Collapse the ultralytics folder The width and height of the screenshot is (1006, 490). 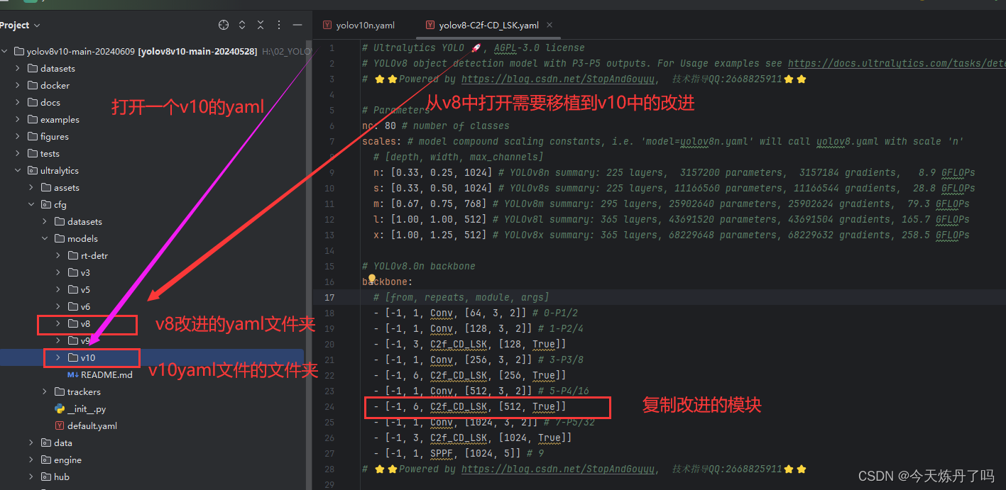[18, 170]
